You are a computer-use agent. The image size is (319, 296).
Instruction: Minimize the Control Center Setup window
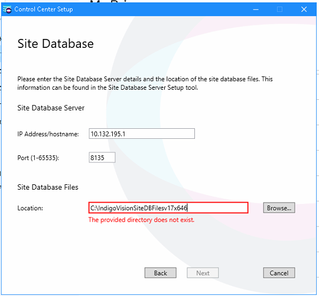point(256,9)
